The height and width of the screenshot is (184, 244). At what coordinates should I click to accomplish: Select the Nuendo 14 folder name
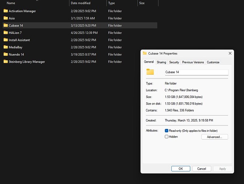pyautogui.click(x=16, y=54)
